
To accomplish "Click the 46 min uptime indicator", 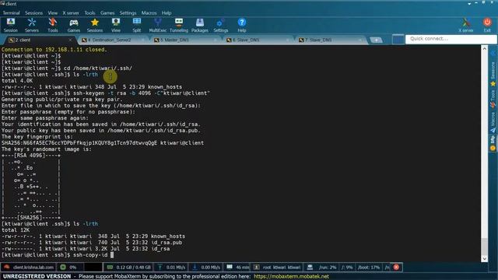I will [238, 268].
